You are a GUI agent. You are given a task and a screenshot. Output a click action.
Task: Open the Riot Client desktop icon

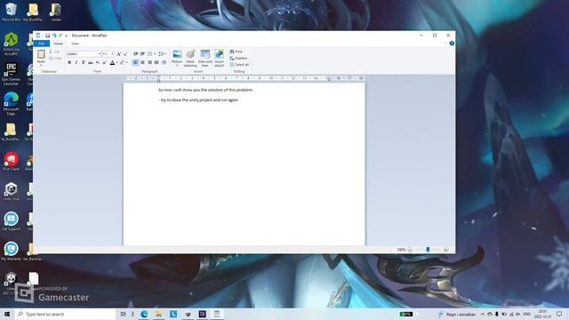12,162
